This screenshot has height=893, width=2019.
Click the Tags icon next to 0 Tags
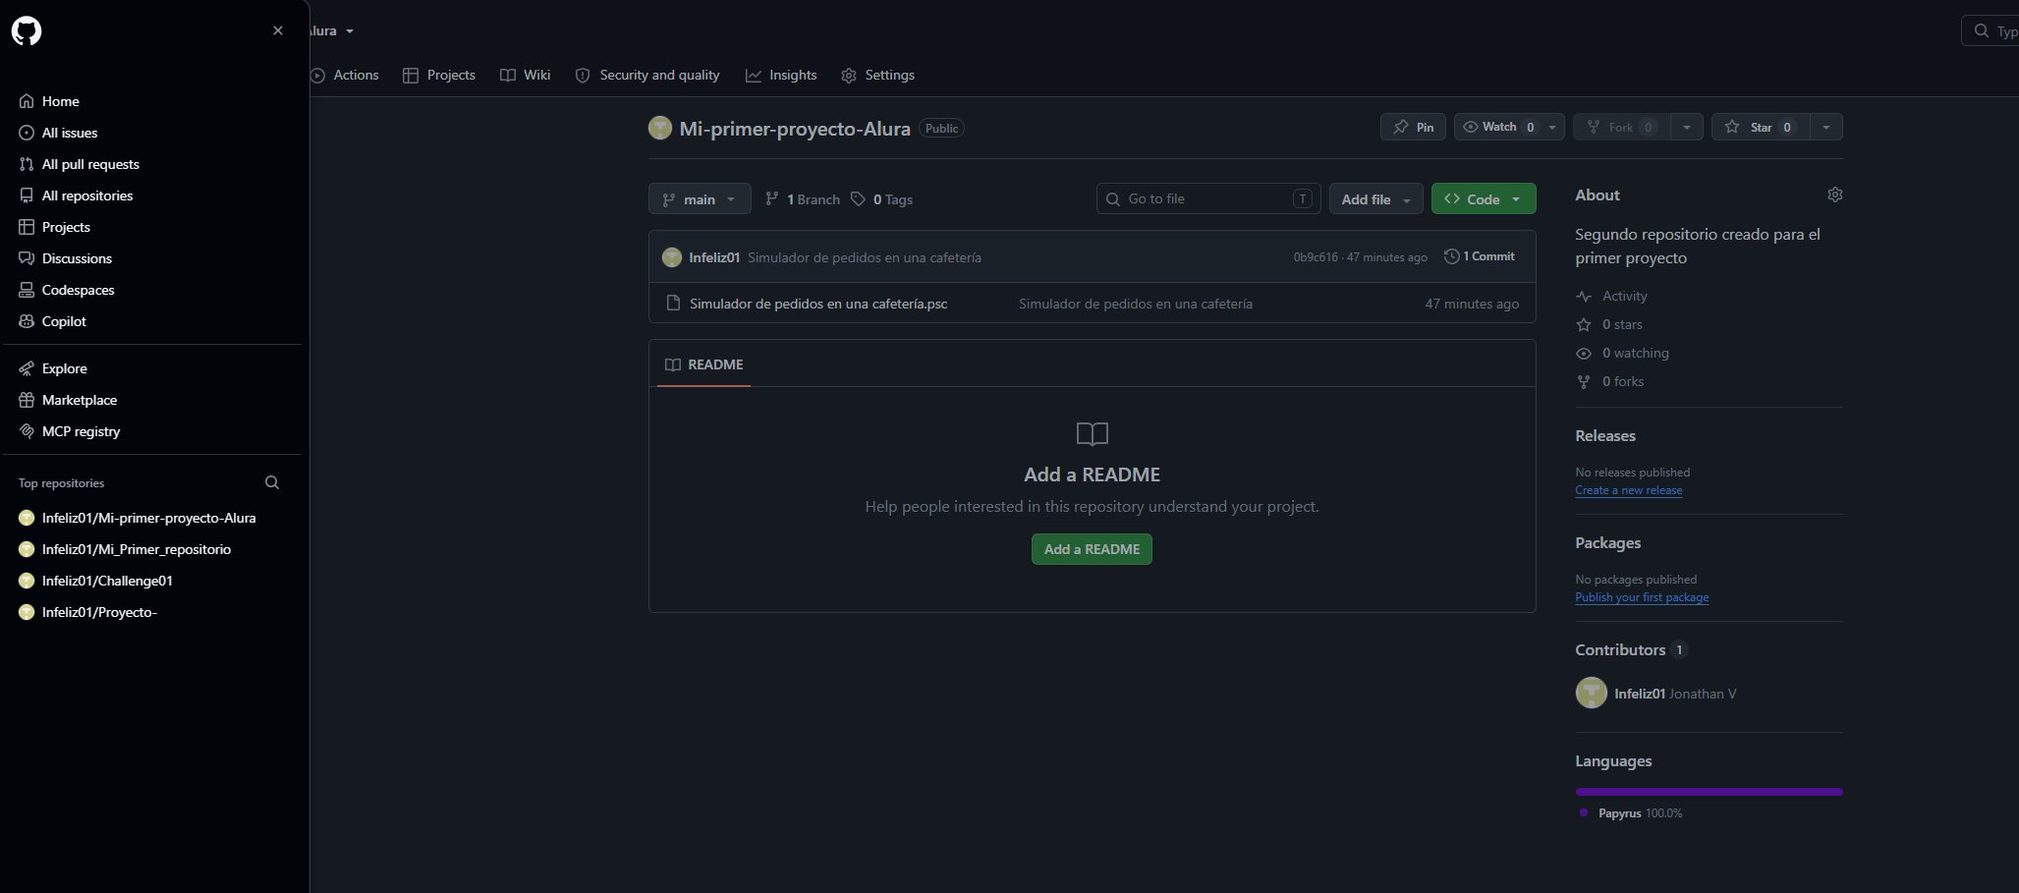(x=858, y=199)
